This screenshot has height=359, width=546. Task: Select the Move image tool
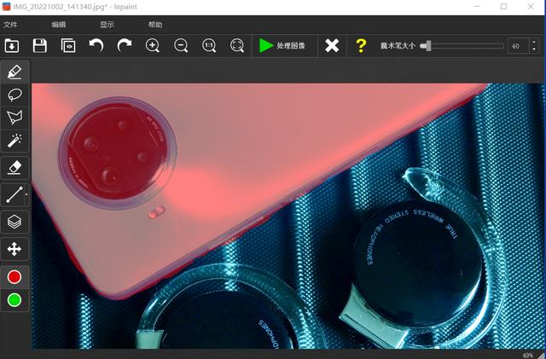pos(15,249)
